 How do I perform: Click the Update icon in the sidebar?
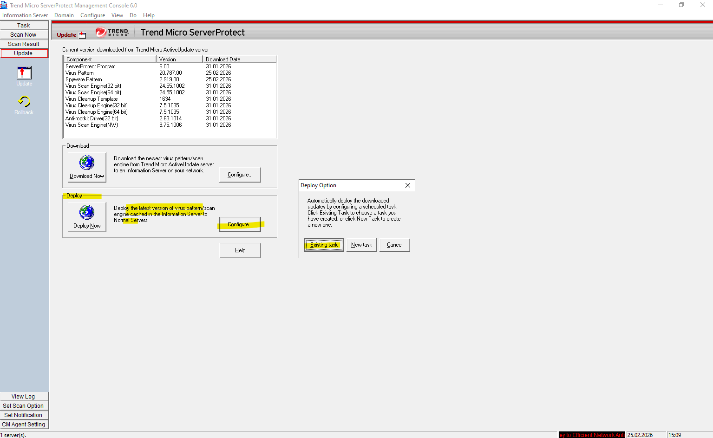point(24,73)
